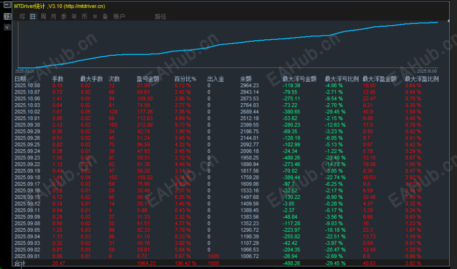Viewport: 457px width, 269px height.
Task: Collapse the panel with the minus button
Action: coord(7,5)
